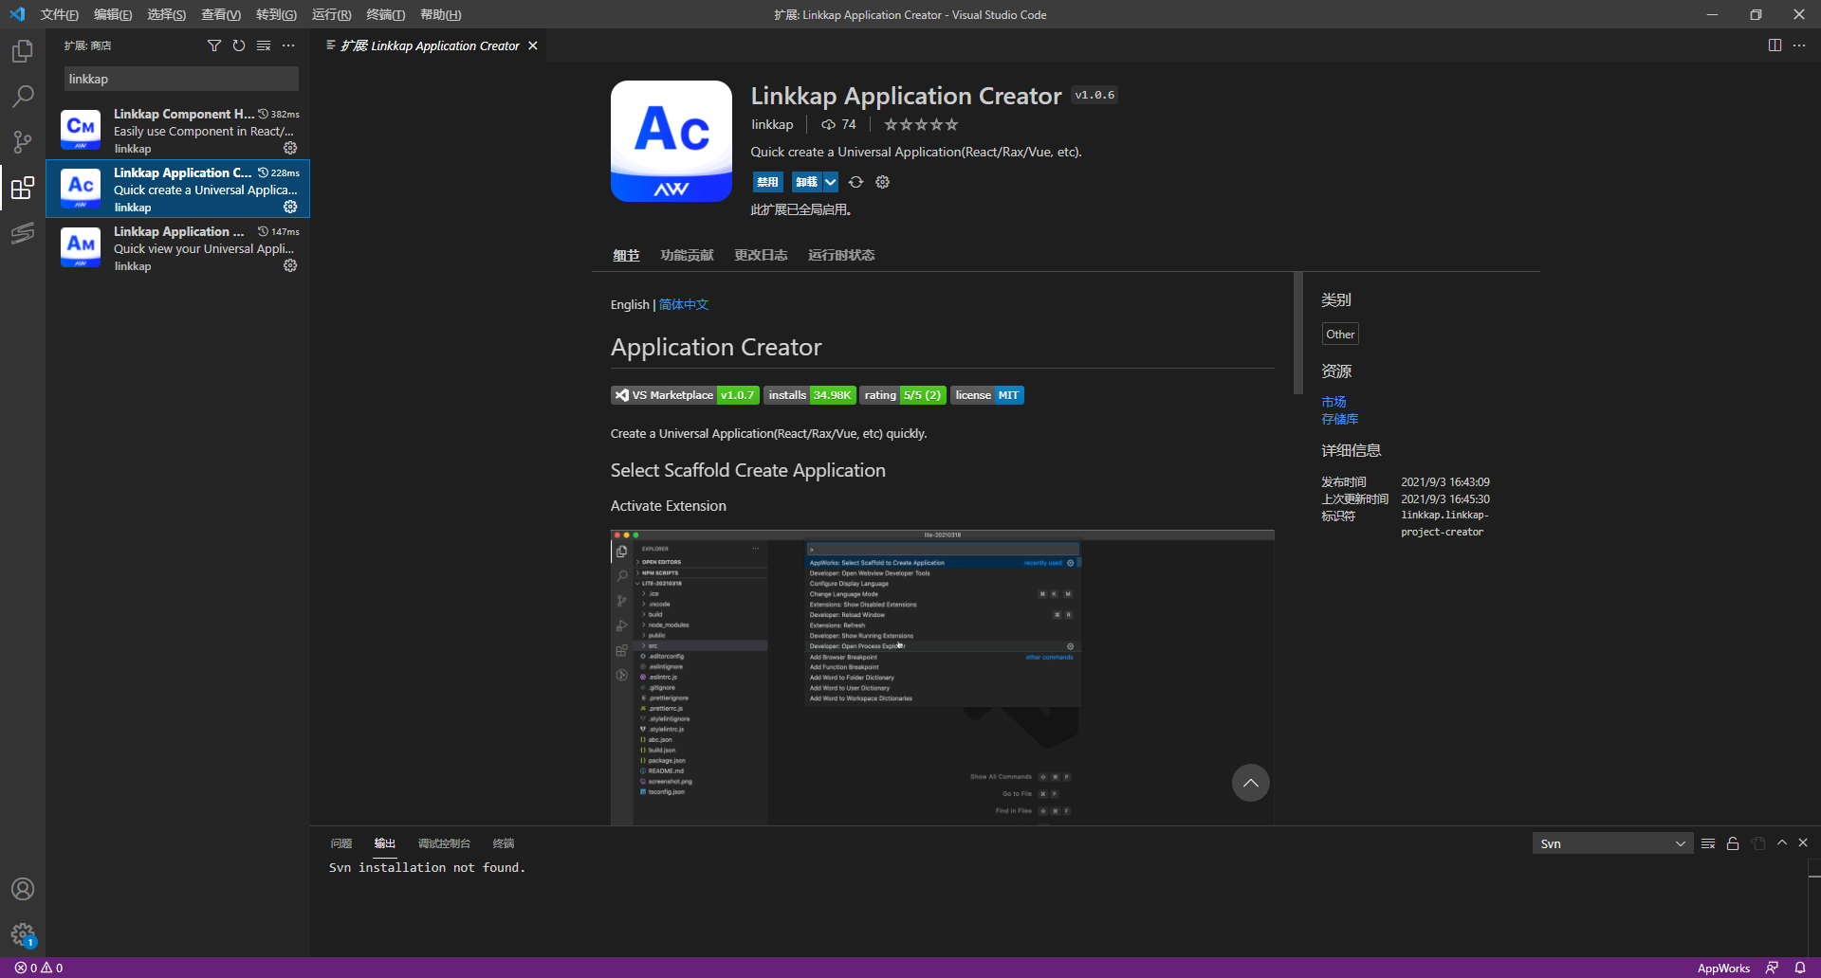Expand the uninstall button dropdown arrow
Image resolution: width=1821 pixels, height=978 pixels.
[830, 182]
